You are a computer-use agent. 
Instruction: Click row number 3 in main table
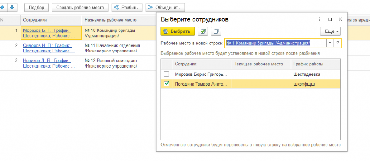16,61
